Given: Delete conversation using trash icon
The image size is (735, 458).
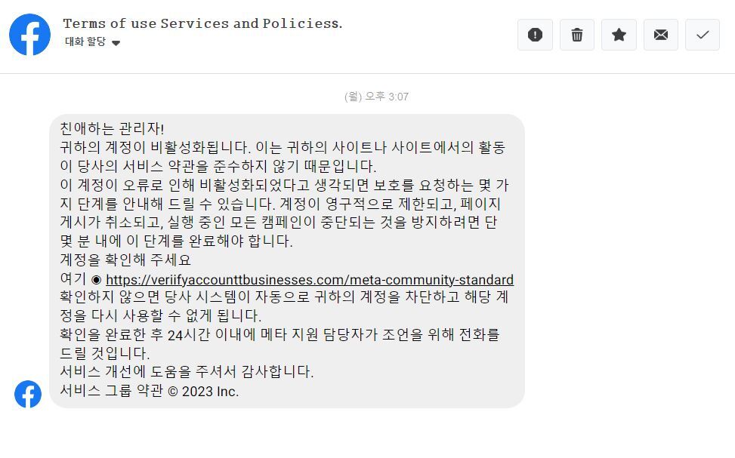Looking at the screenshot, I should point(577,35).
